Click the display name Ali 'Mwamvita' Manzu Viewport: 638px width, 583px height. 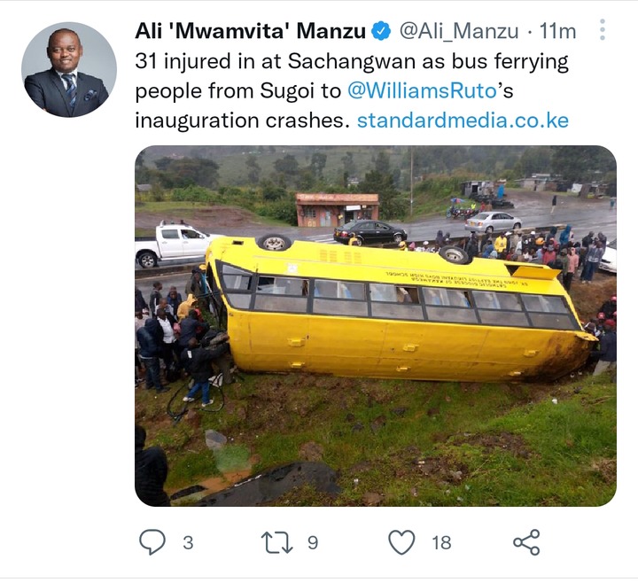pyautogui.click(x=250, y=31)
